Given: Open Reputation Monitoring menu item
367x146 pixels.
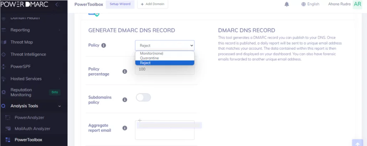Looking at the screenshot, I should pos(21,92).
